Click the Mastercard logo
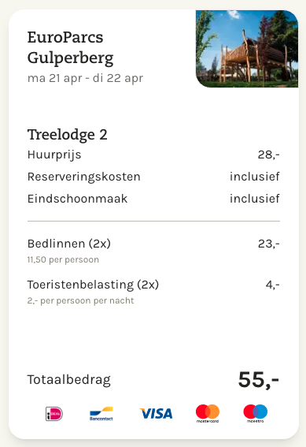This screenshot has width=306, height=447. (x=208, y=413)
